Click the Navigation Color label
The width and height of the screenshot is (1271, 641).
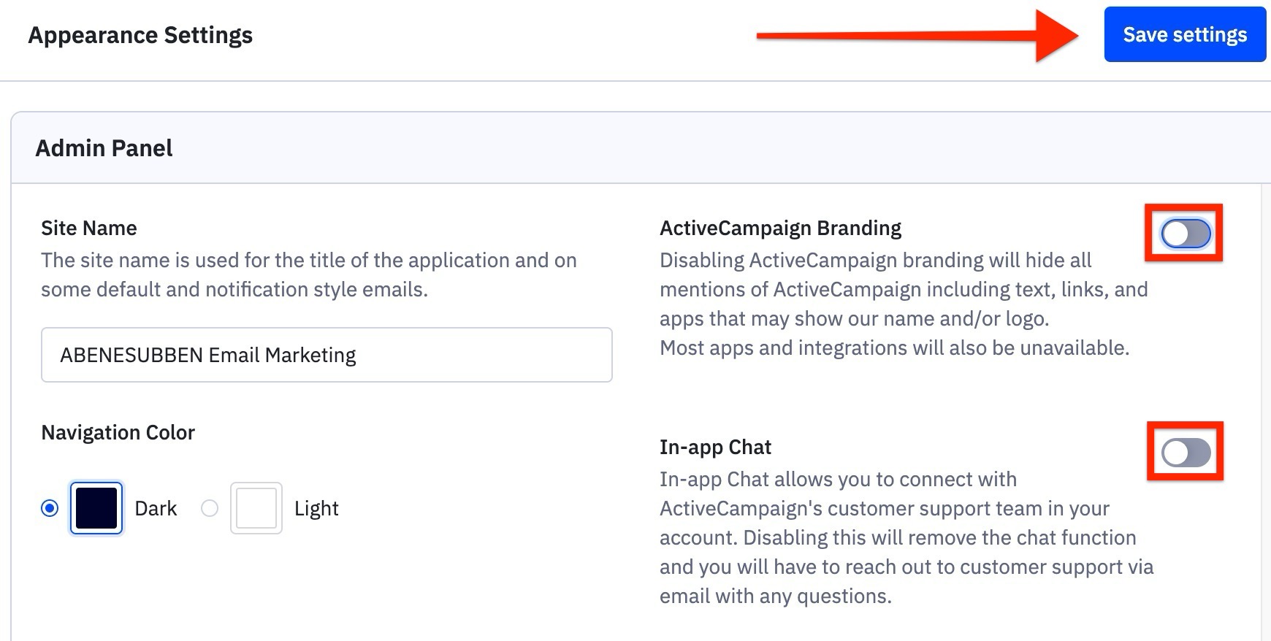[x=118, y=432]
